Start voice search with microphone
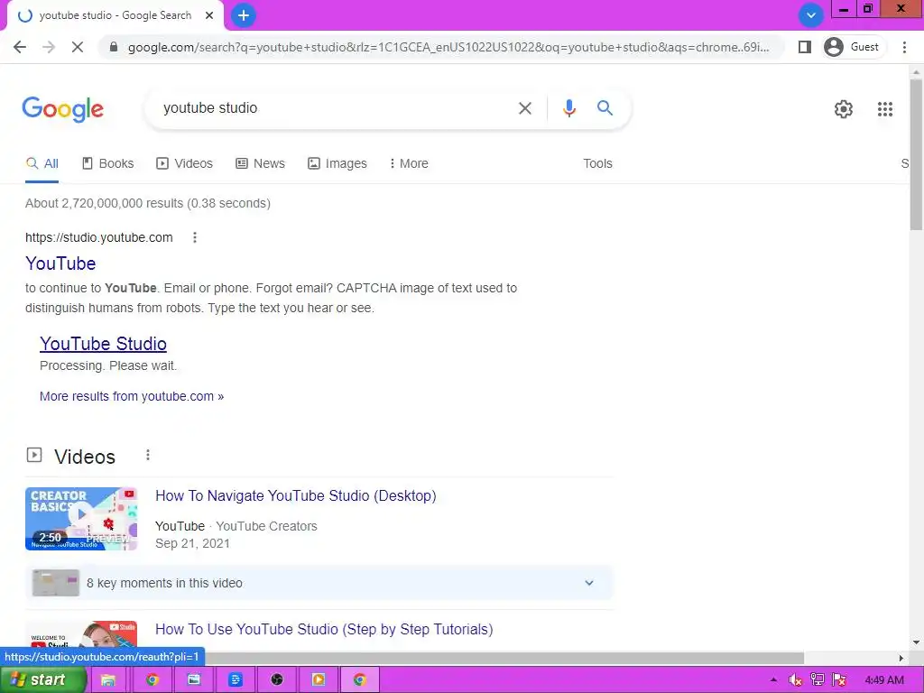Screen dimensions: 924x693 pos(568,108)
